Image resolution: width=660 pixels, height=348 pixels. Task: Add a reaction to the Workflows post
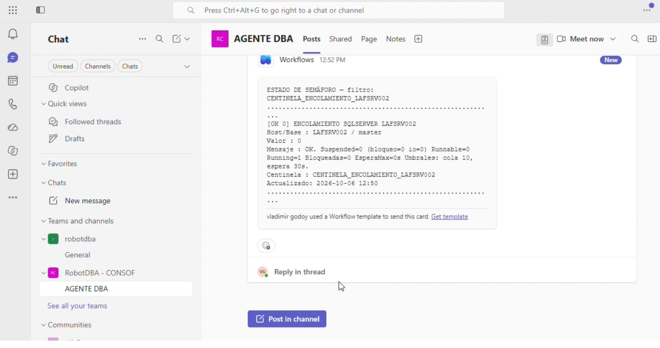click(266, 246)
